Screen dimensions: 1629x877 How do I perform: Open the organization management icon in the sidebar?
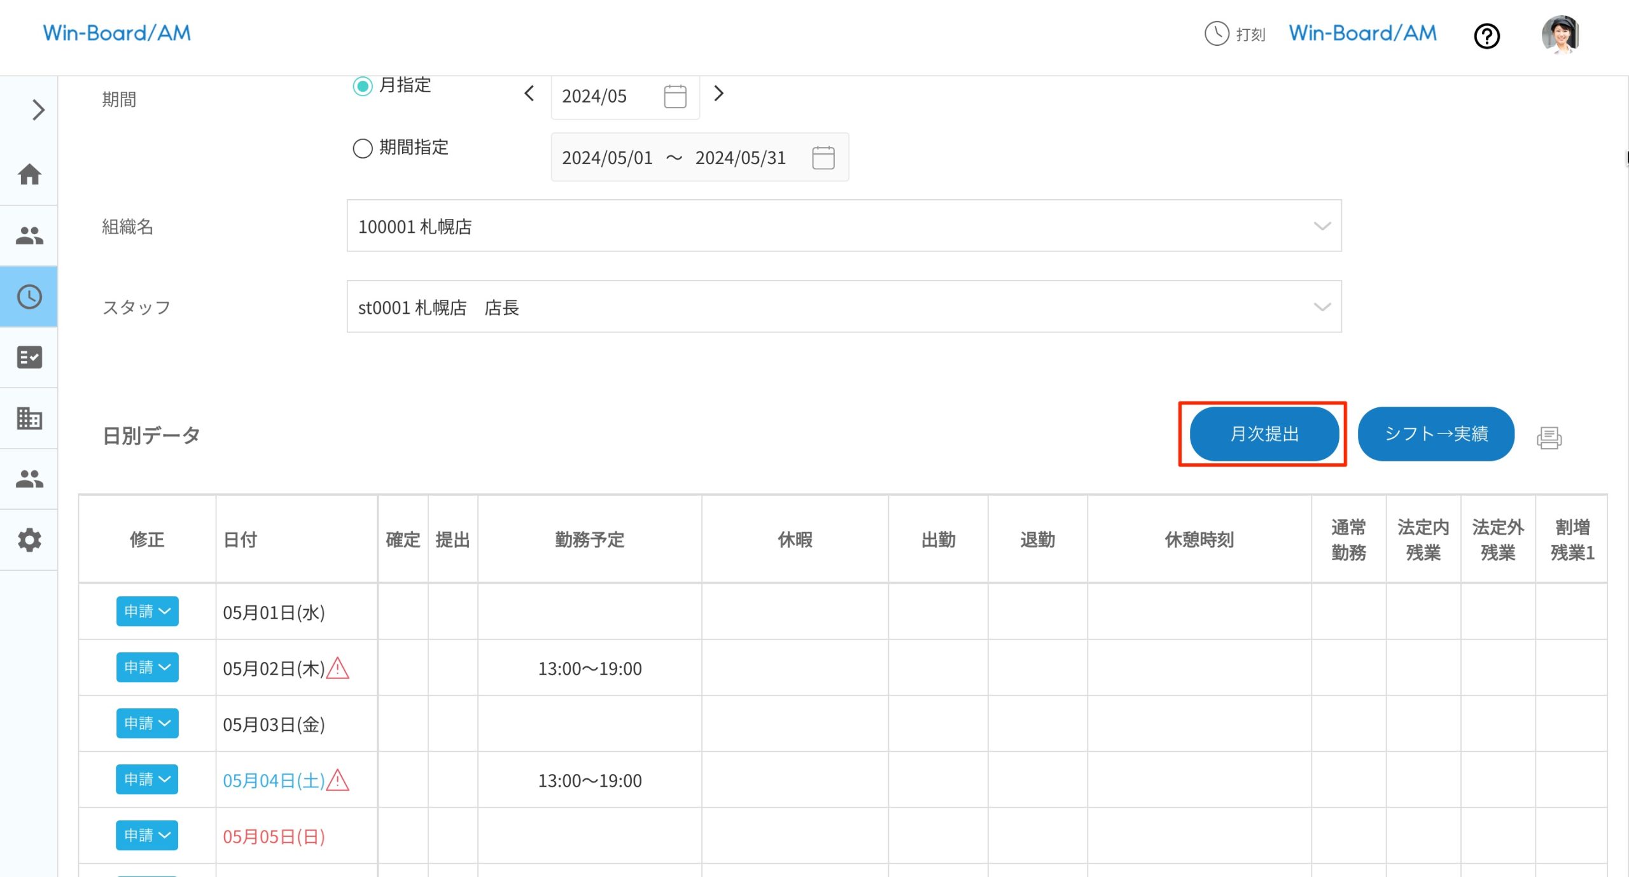coord(29,418)
